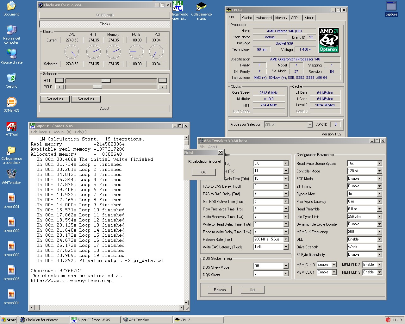
Task: Click the AMD Opteron logo in CPU-Z
Action: (328, 40)
